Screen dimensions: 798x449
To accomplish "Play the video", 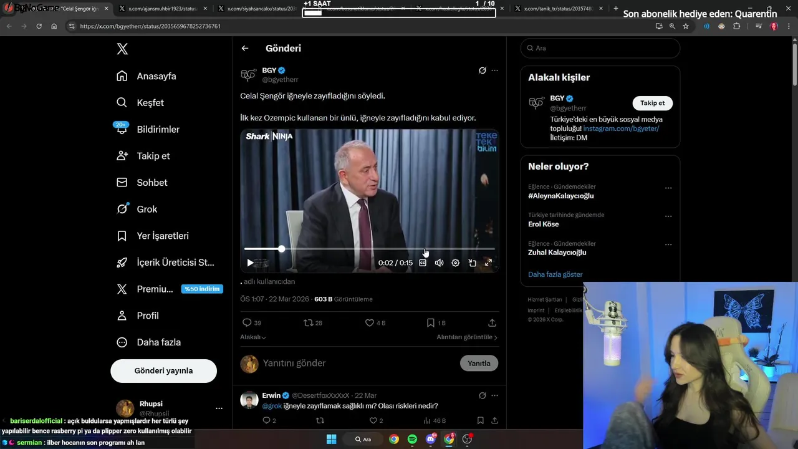I will [x=250, y=263].
